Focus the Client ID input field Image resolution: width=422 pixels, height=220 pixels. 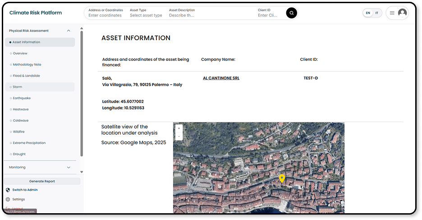pyautogui.click(x=268, y=13)
